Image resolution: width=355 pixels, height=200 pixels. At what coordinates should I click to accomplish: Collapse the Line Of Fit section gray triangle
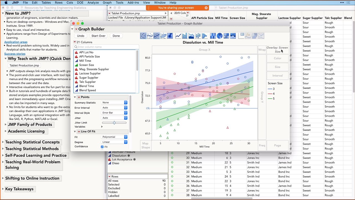tap(75, 132)
